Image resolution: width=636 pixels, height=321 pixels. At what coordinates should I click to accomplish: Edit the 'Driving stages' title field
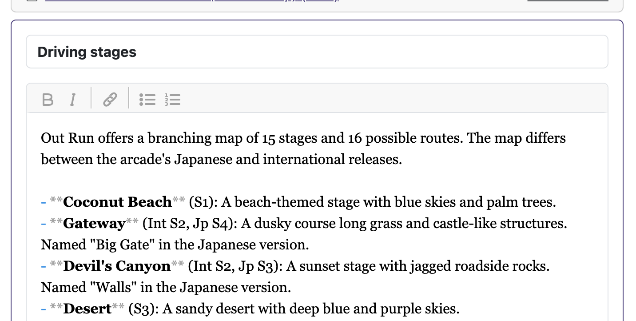coord(317,52)
